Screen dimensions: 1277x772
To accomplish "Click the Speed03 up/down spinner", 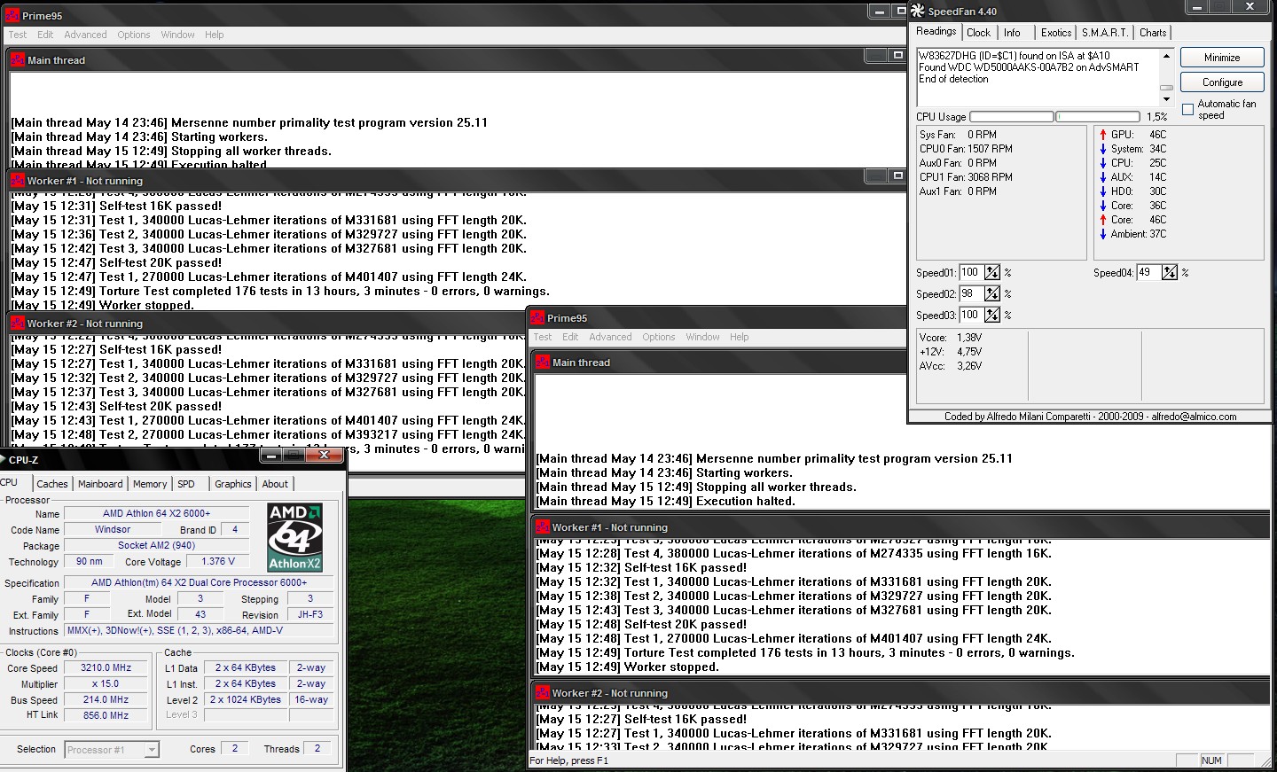I will coord(992,315).
